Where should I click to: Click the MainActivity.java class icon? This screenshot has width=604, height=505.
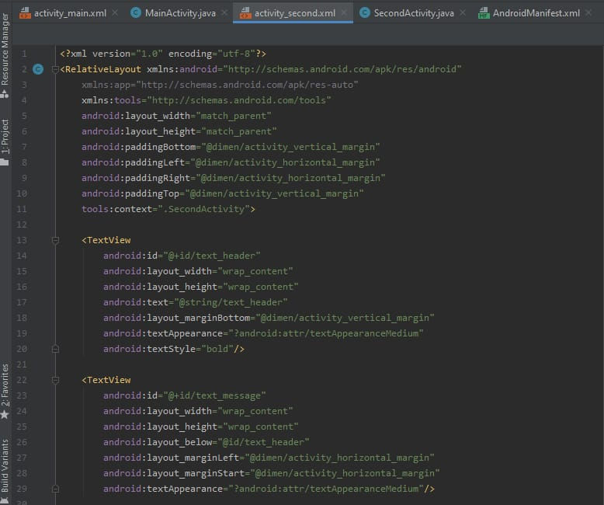[136, 13]
